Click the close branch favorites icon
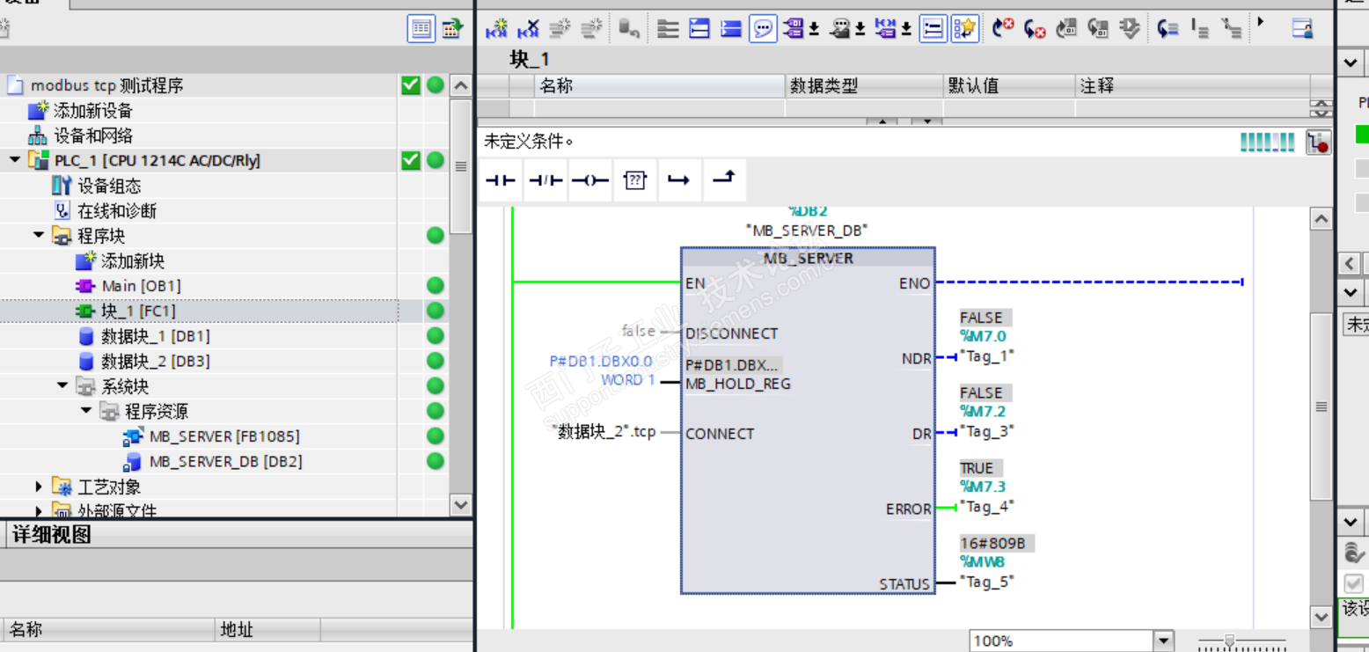1369x652 pixels. 723,179
